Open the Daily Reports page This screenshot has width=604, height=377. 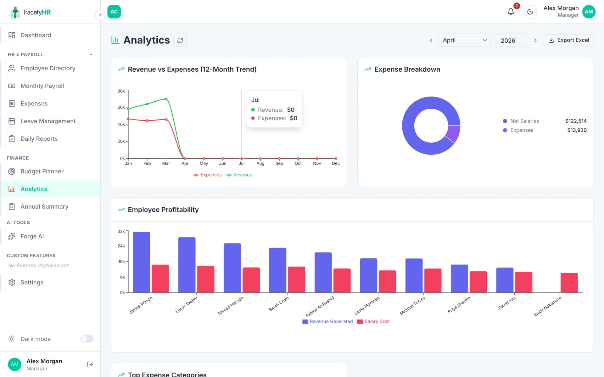coord(39,139)
